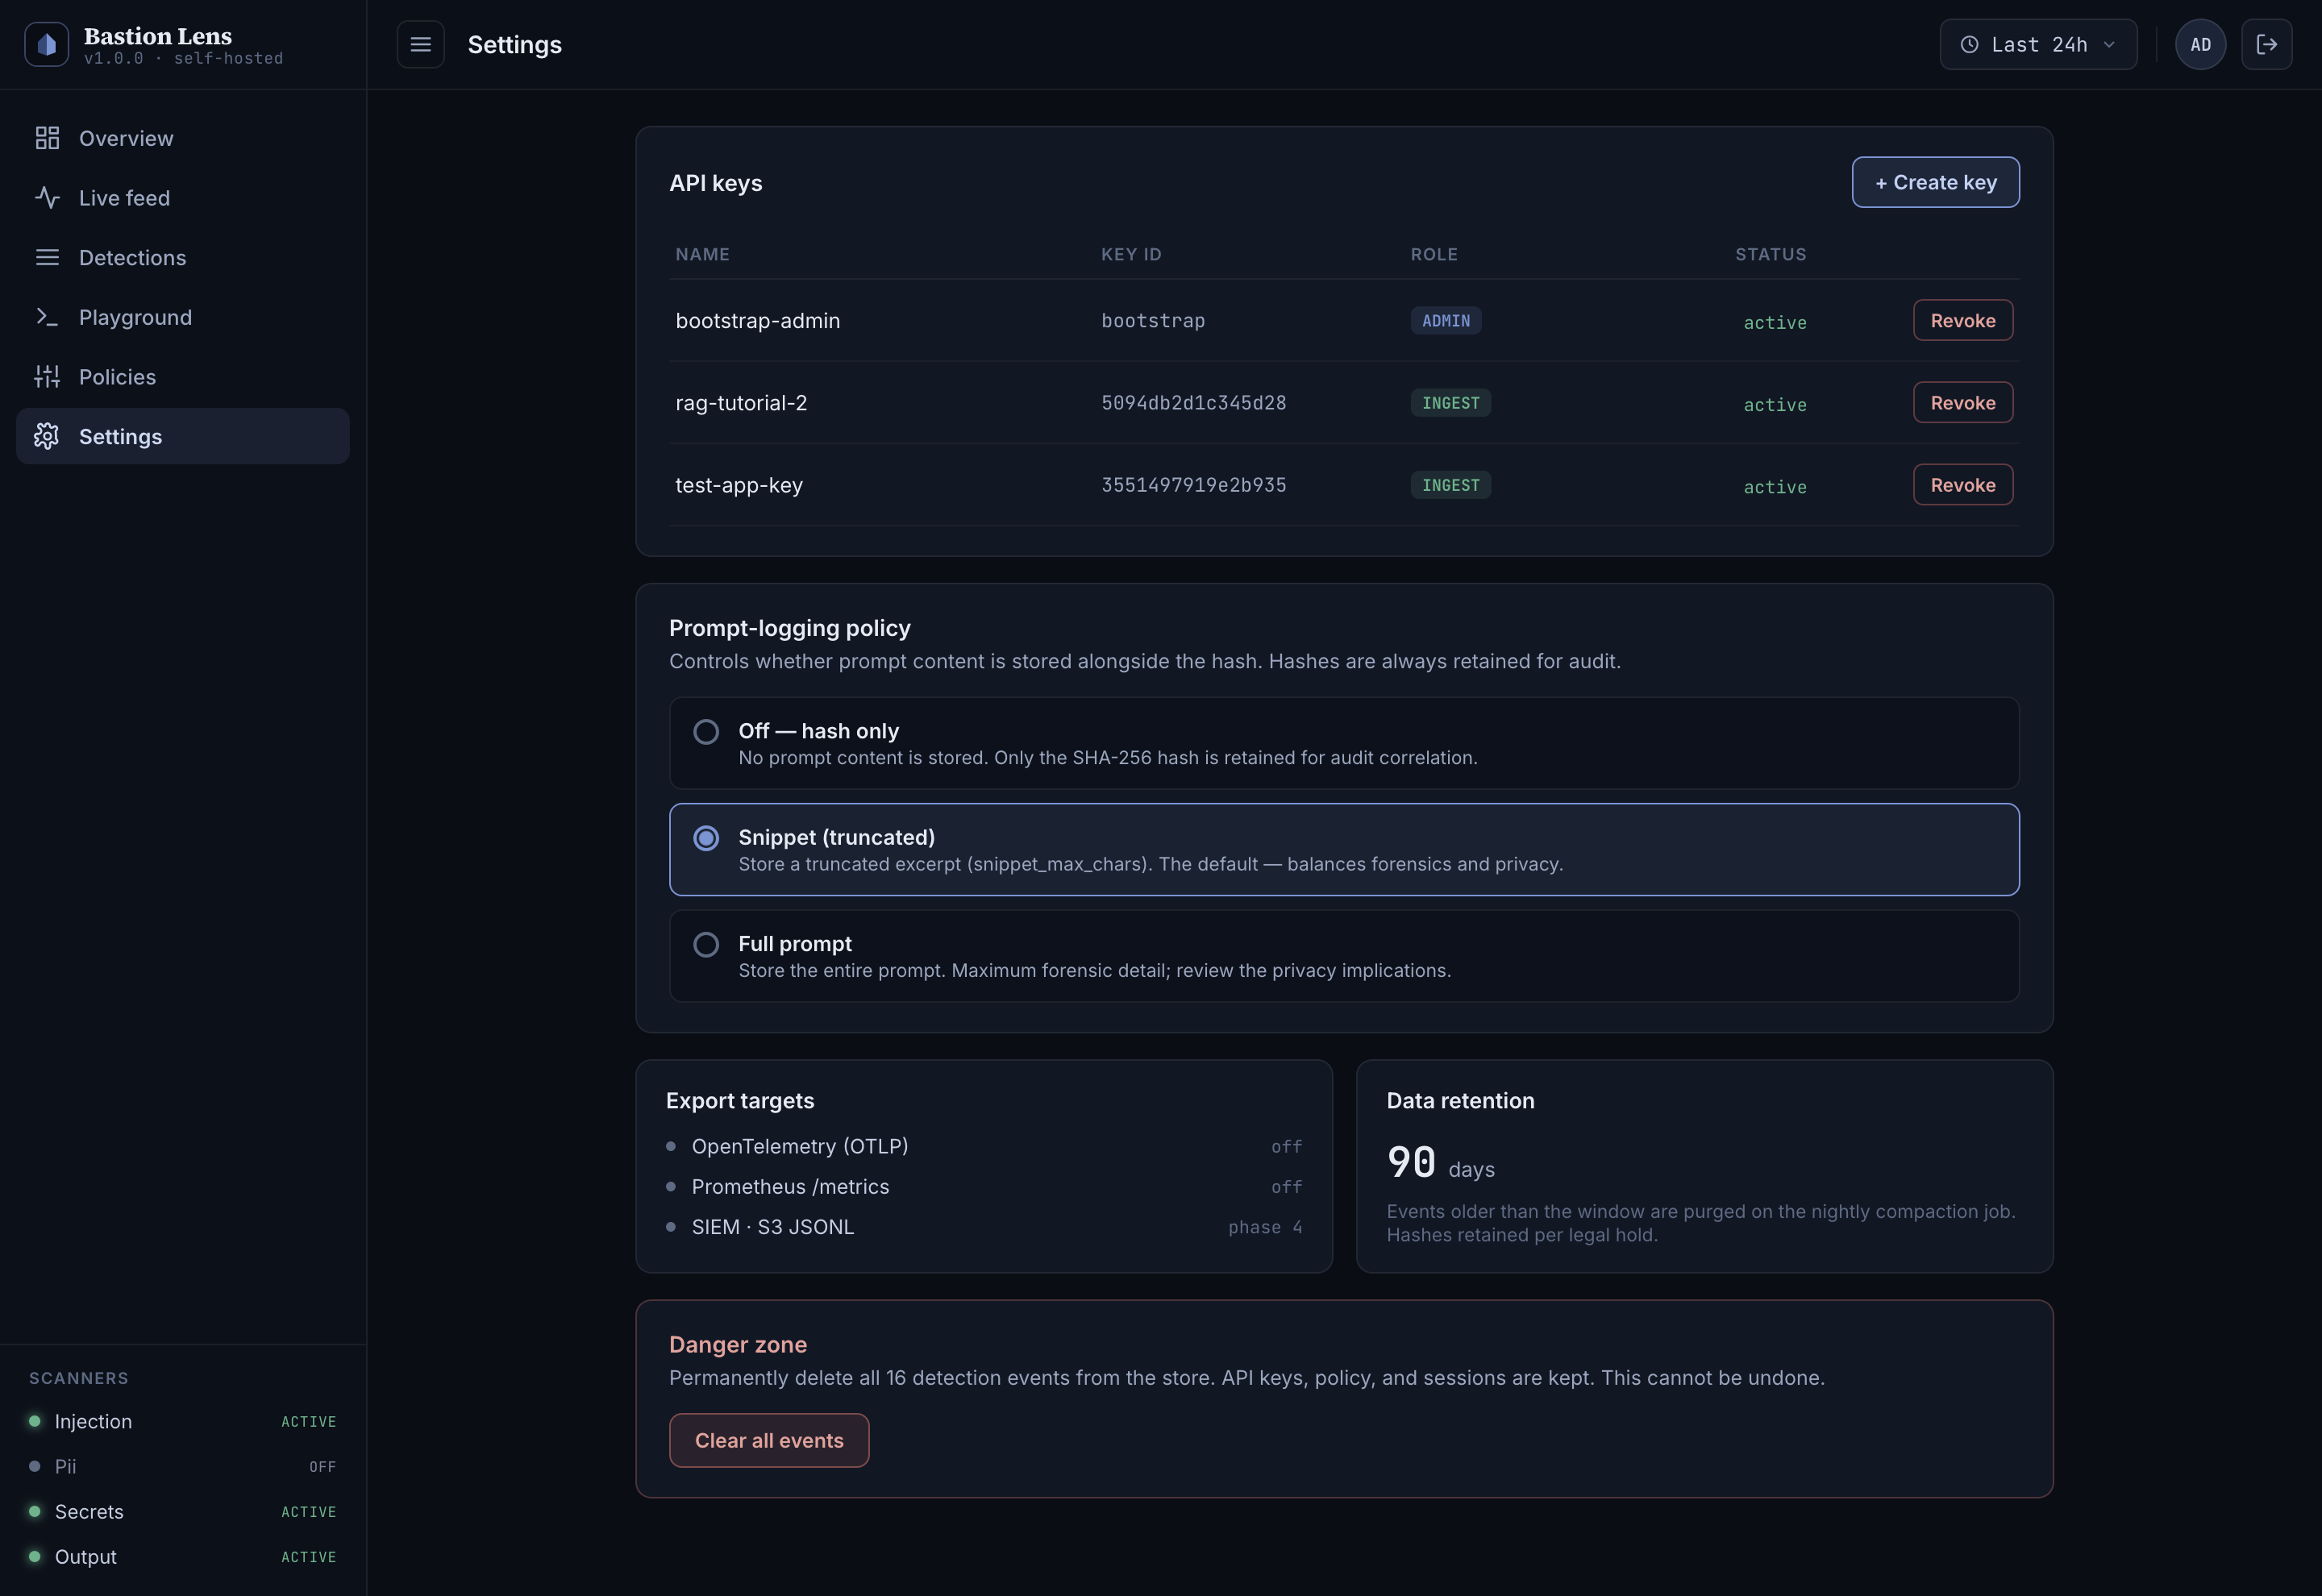Click the Policies sliders icon
Screen dimensions: 2322x1596
point(47,377)
